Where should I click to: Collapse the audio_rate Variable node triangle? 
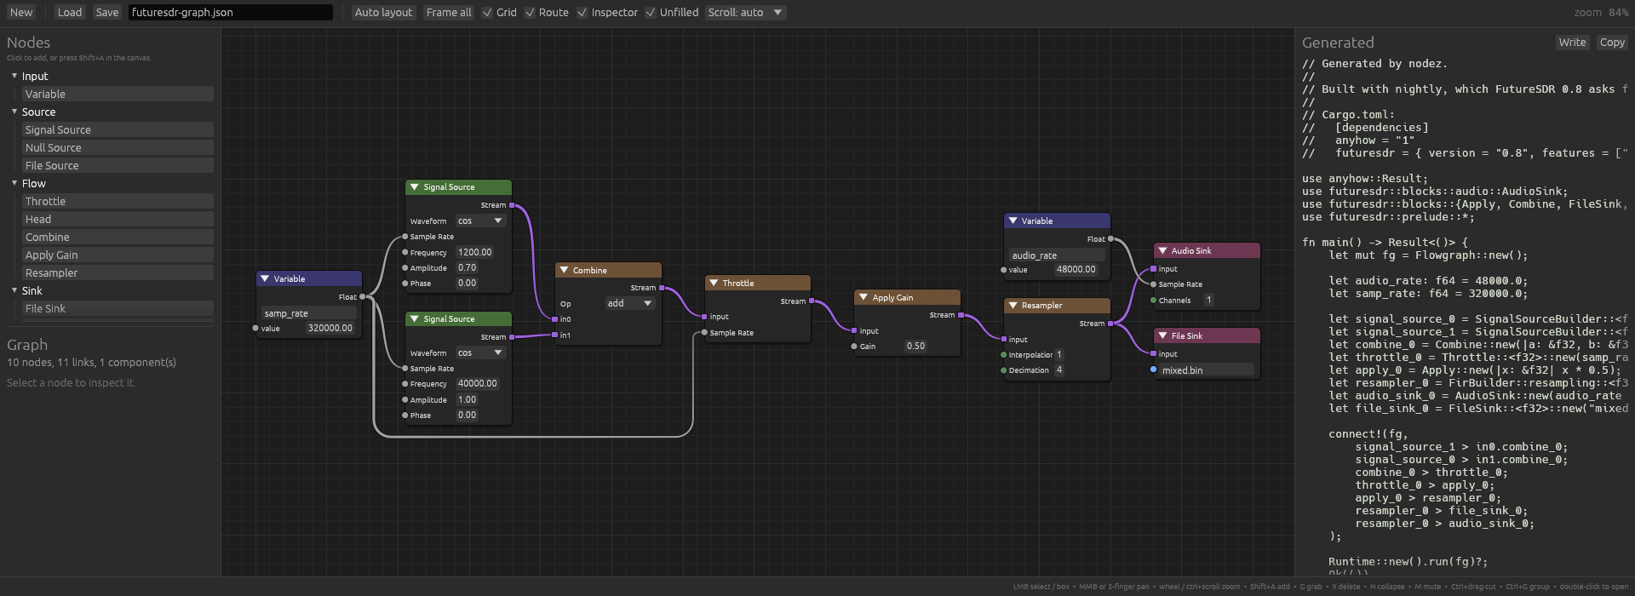[1013, 221]
